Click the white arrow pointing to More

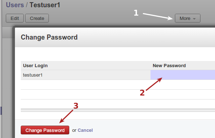point(158,17)
